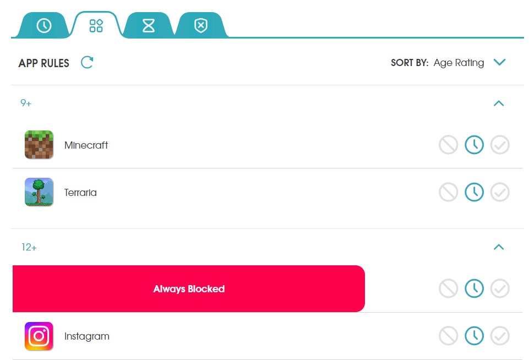Select the clock rule for Minecraft
The image size is (529, 360).
click(x=474, y=145)
